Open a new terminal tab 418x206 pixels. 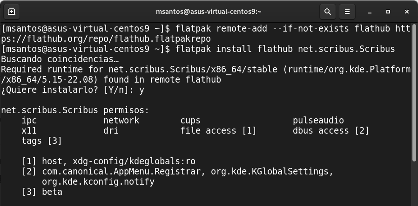pyautogui.click(x=12, y=12)
